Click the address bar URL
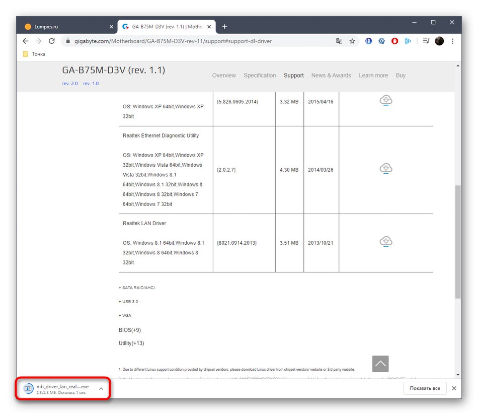The height and width of the screenshot is (415, 478). click(173, 41)
